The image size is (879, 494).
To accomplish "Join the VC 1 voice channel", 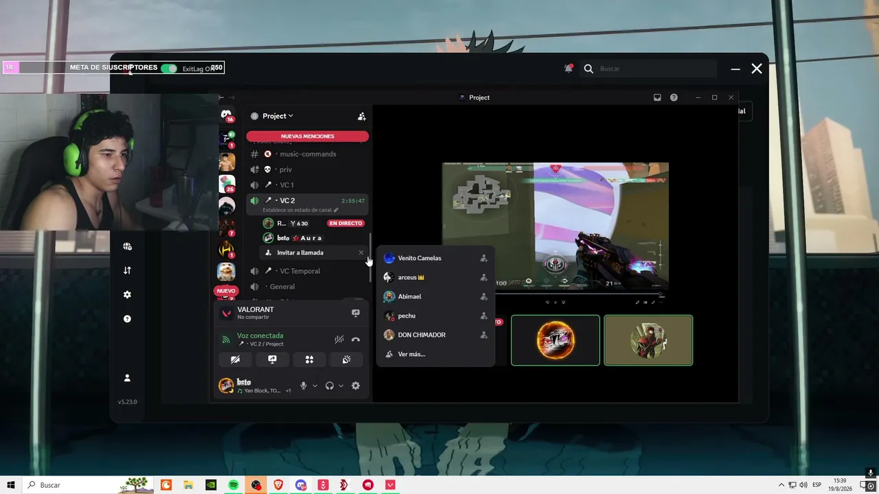I will click(308, 185).
